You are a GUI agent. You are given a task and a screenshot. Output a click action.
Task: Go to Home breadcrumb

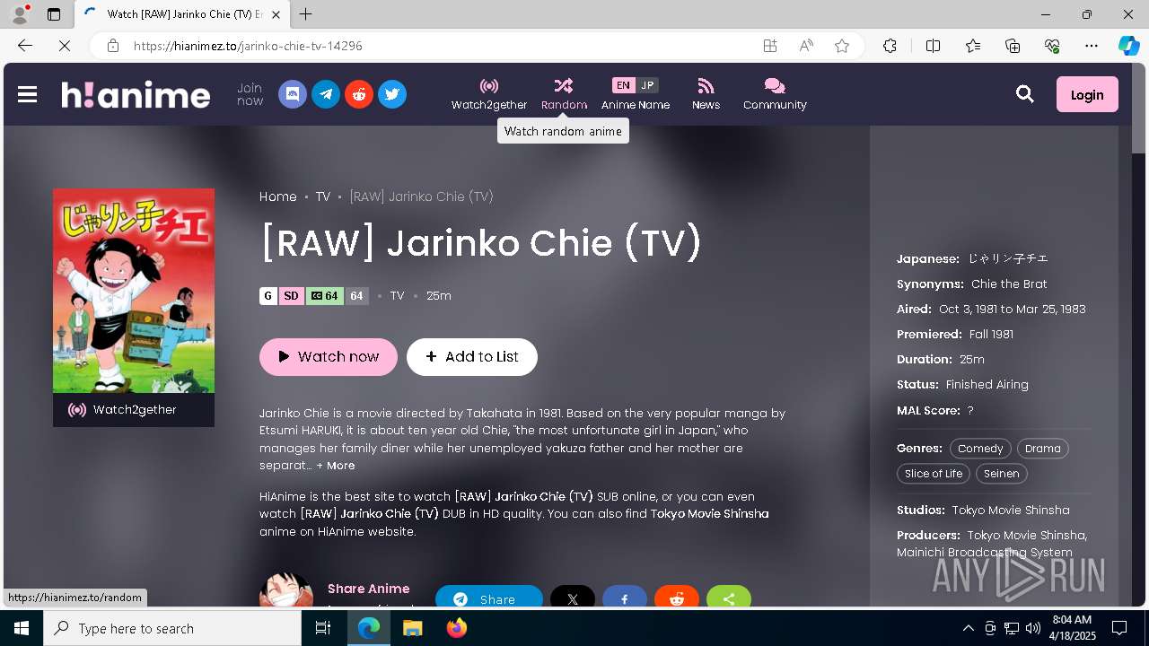point(278,196)
